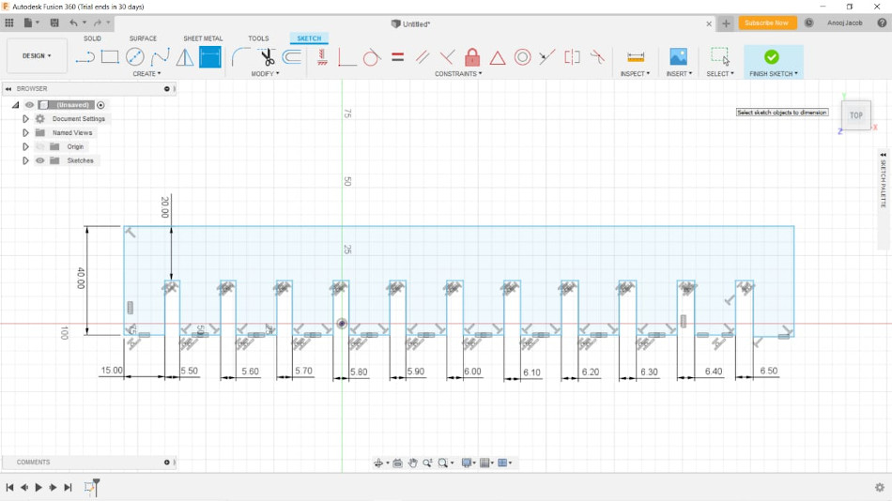Switch to the TOOLS tab
Screen dimensions: 892x501
(258, 38)
